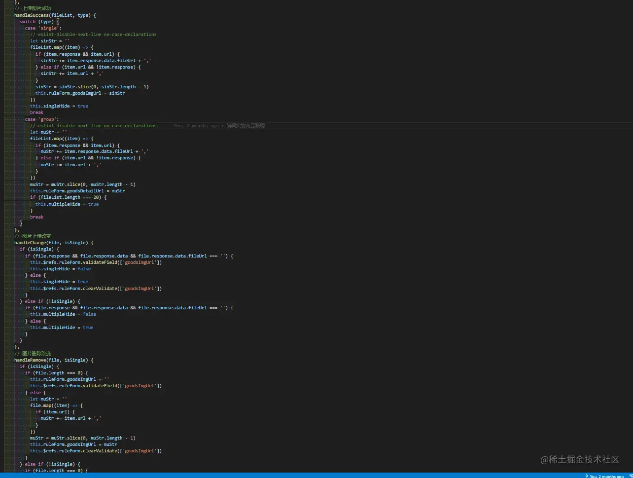Click 'sinStr = sinStr.slice(0, sinStr.length - 1)' line
The width and height of the screenshot is (633, 478).
coord(92,87)
